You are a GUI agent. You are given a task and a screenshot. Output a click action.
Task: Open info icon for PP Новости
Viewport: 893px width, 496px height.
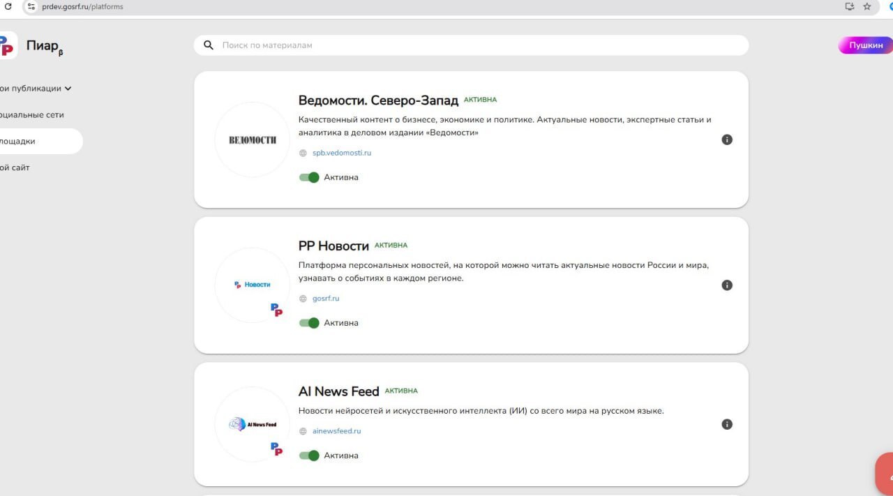(x=727, y=285)
